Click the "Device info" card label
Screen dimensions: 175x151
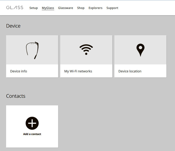coord(19,71)
